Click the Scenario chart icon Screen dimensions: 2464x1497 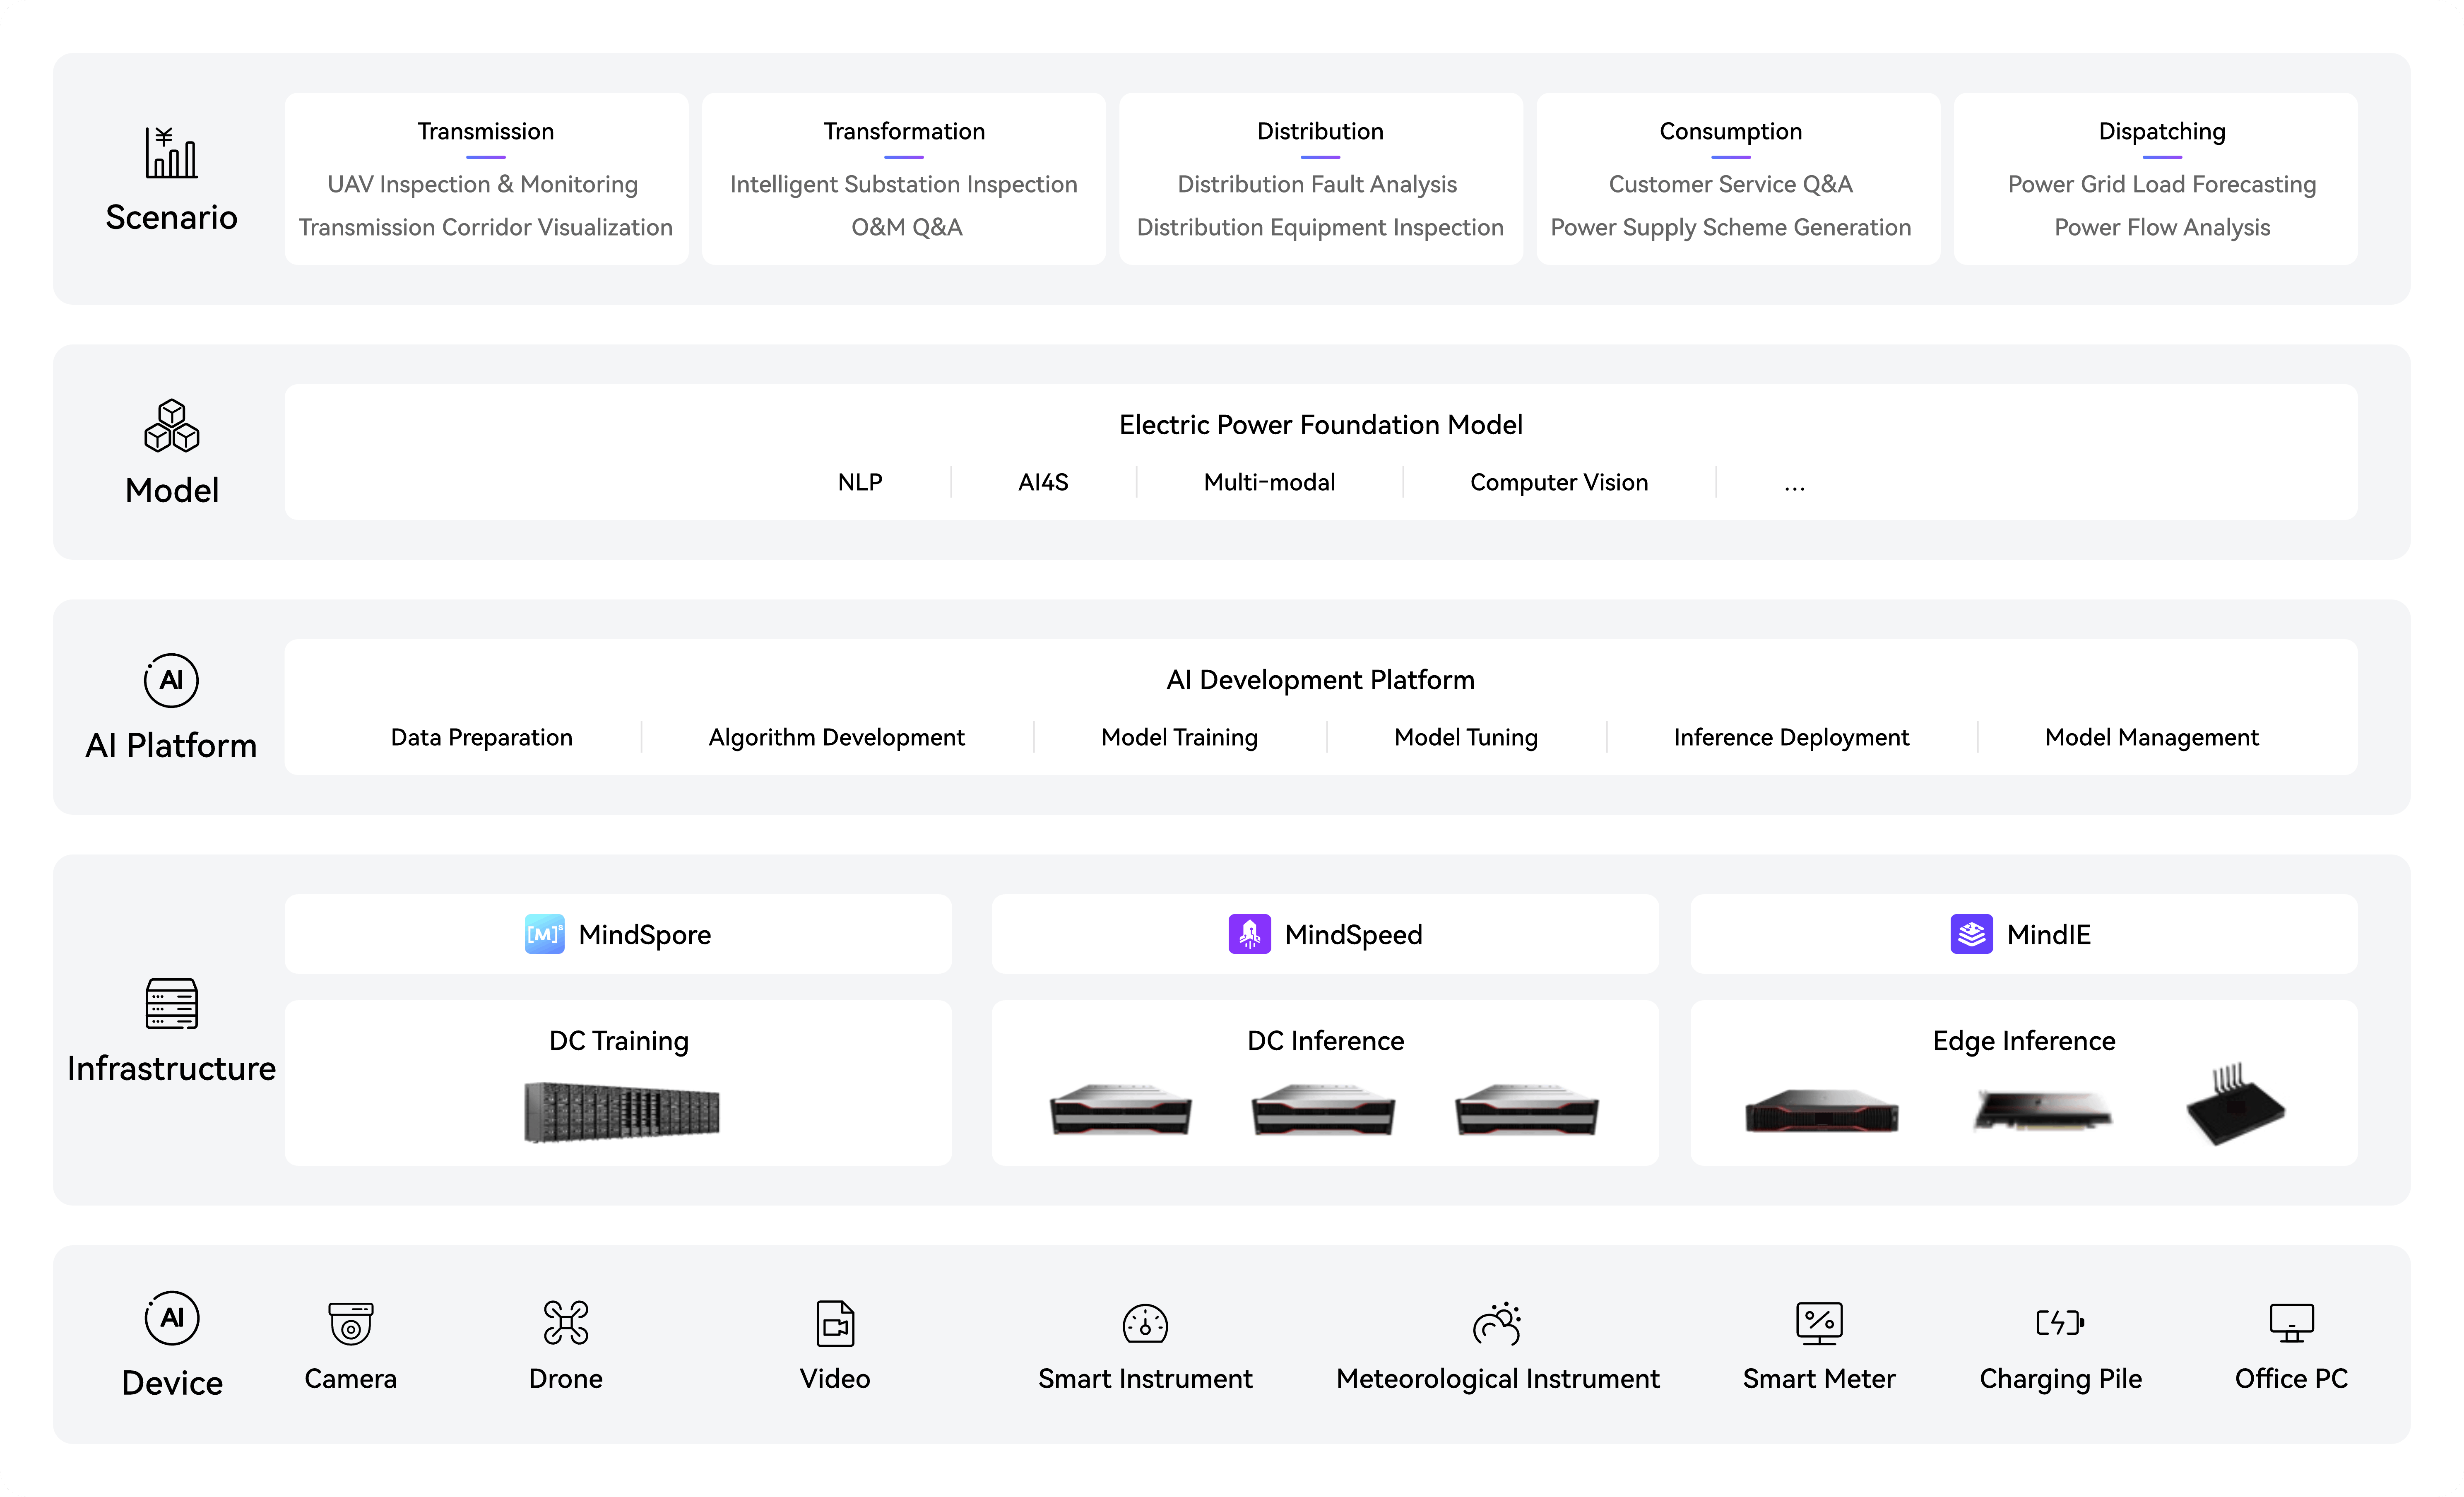(171, 153)
